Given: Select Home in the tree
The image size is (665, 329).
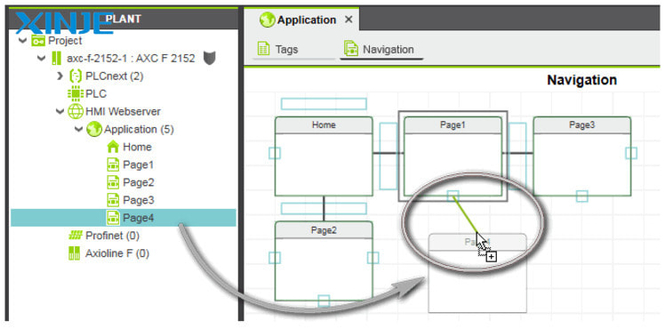Looking at the screenshot, I should click(137, 147).
